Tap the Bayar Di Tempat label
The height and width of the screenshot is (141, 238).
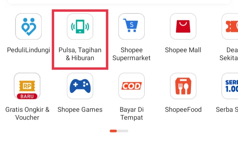[132, 114]
